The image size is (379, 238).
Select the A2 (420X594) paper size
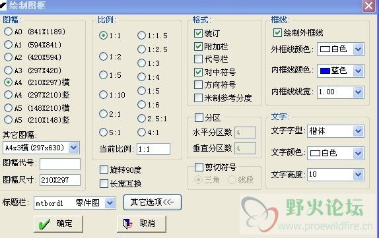pos(8,57)
